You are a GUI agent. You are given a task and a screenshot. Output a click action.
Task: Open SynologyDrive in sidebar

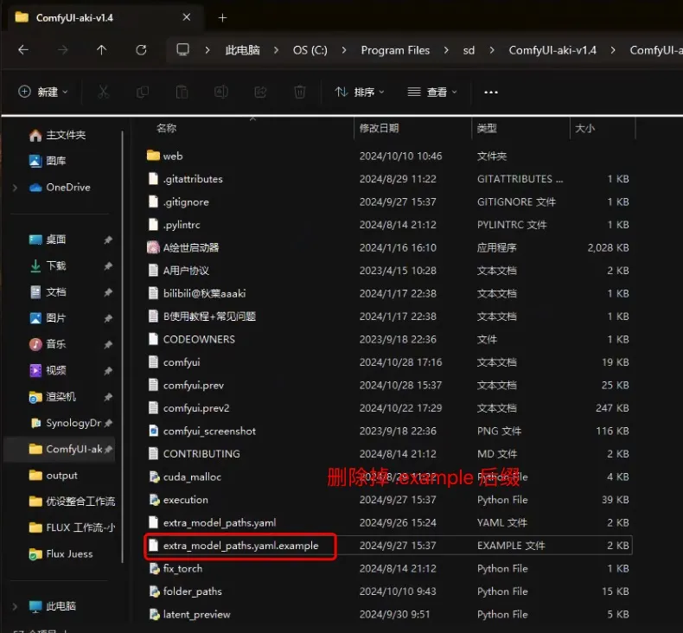(x=65, y=423)
